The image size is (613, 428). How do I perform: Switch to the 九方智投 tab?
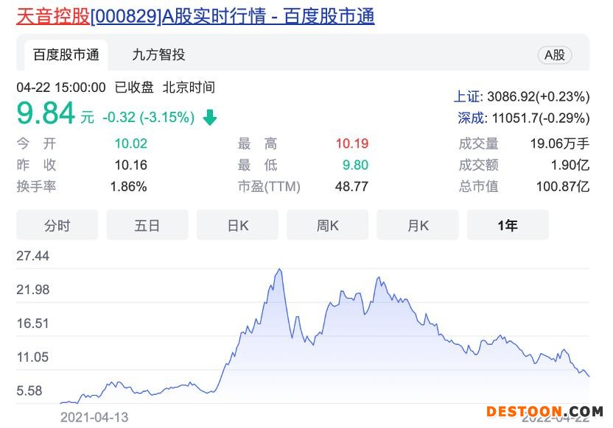click(x=158, y=54)
